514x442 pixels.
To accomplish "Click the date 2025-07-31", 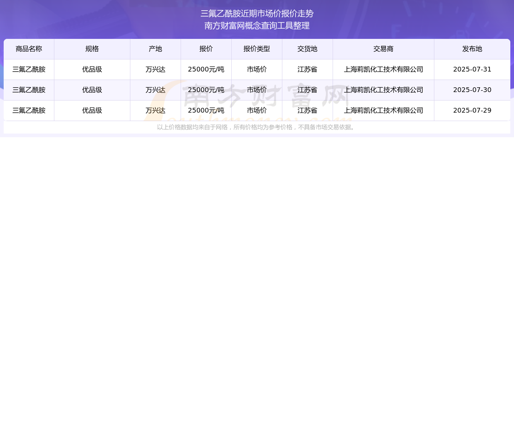I will 472,69.
